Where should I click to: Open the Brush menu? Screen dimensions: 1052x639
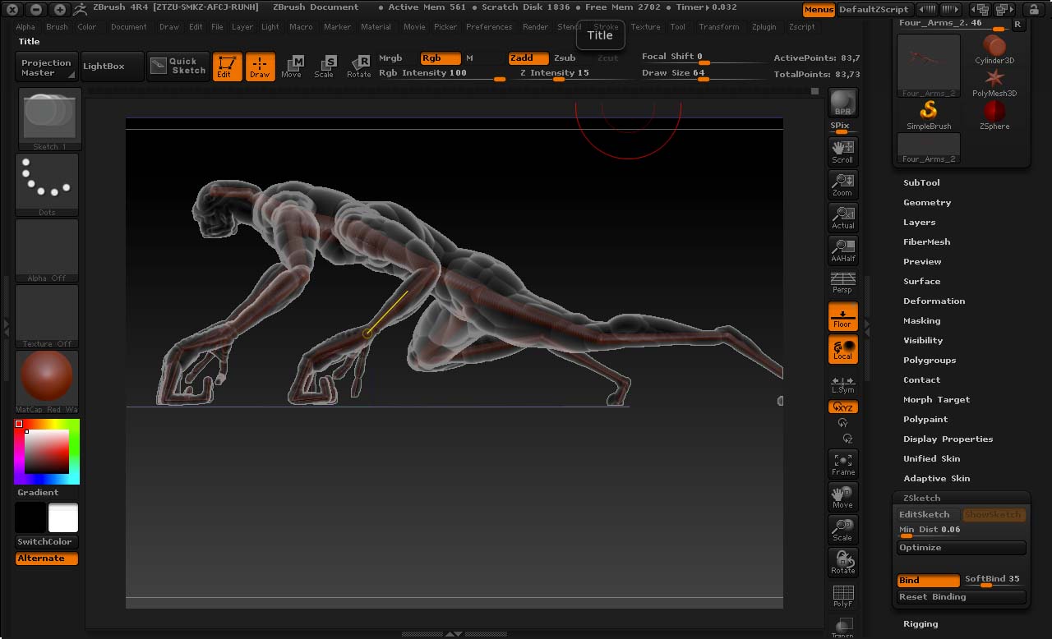click(57, 27)
